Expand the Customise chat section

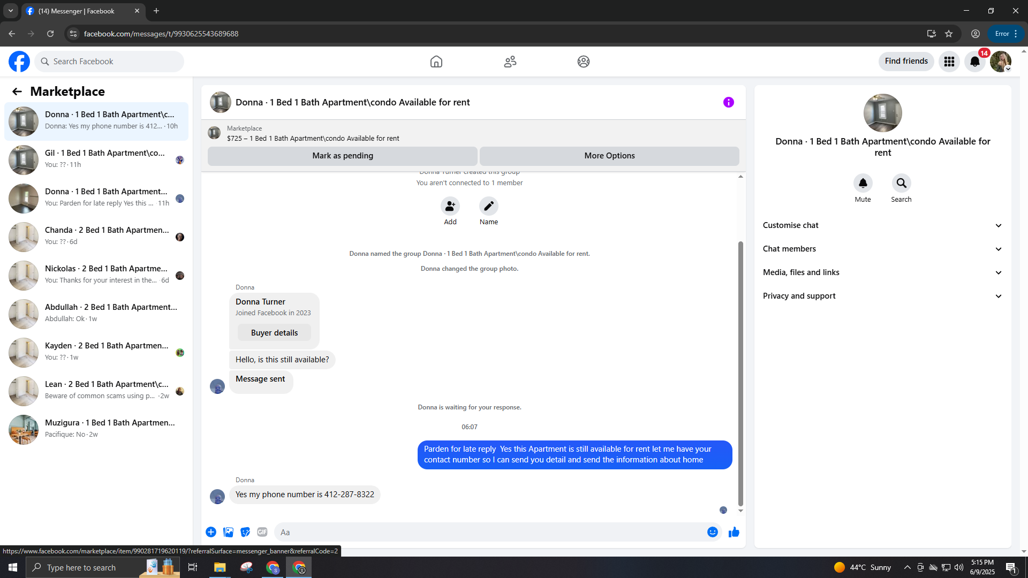[882, 225]
